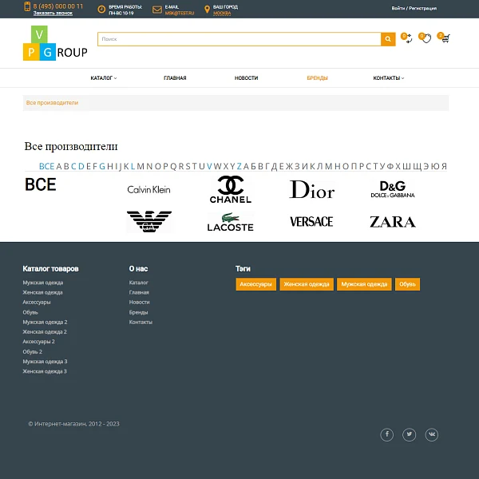Click the MSK@TEST.RU email link
Screen dimensions: 479x479
click(x=180, y=13)
